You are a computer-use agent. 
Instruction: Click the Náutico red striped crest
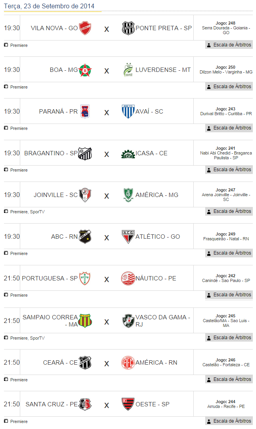pyautogui.click(x=128, y=278)
